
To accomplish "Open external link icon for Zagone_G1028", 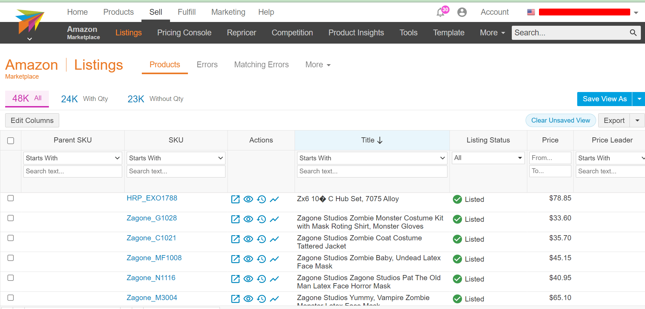I will [x=235, y=219].
